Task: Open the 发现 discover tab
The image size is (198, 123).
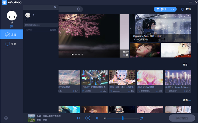Action: pyautogui.click(x=12, y=34)
